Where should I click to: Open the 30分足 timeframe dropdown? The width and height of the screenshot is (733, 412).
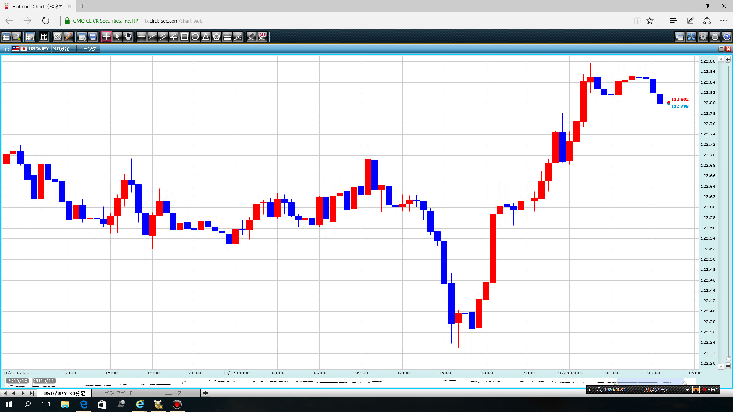tap(63, 49)
